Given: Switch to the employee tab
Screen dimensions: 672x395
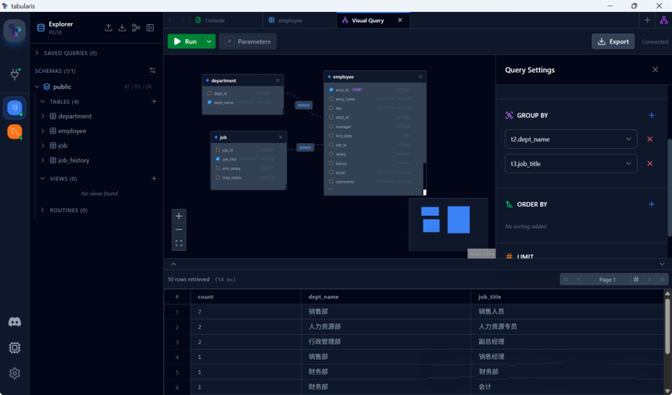Looking at the screenshot, I should click(290, 20).
